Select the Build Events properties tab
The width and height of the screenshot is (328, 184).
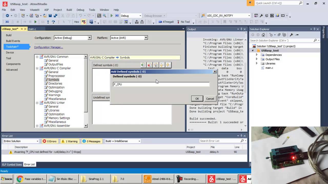point(13,41)
